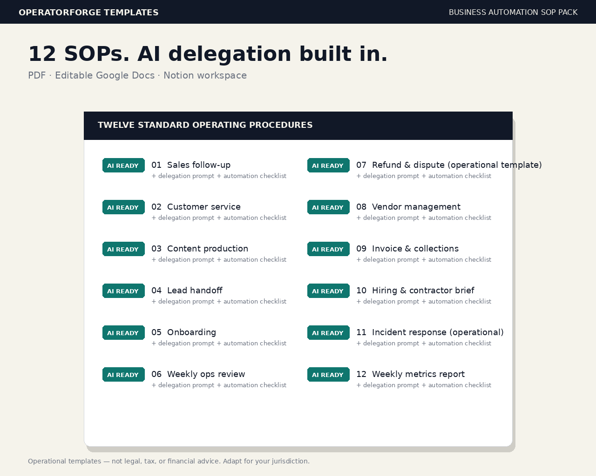Click the OPERATORFORGE TEMPLATES header title
This screenshot has width=596, height=476.
click(88, 13)
